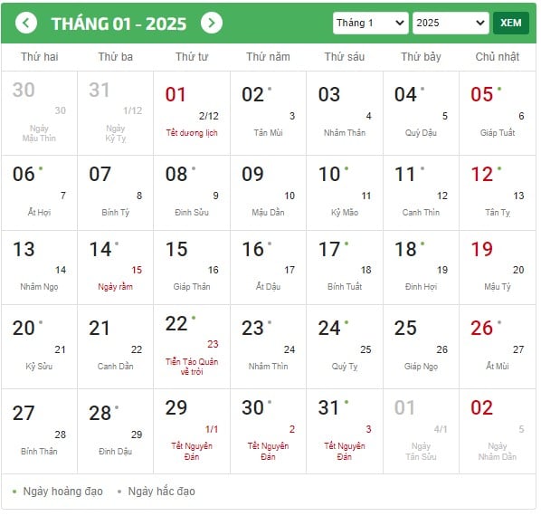Select January 22 Tiễn Táo Quân về trời

click(x=192, y=347)
